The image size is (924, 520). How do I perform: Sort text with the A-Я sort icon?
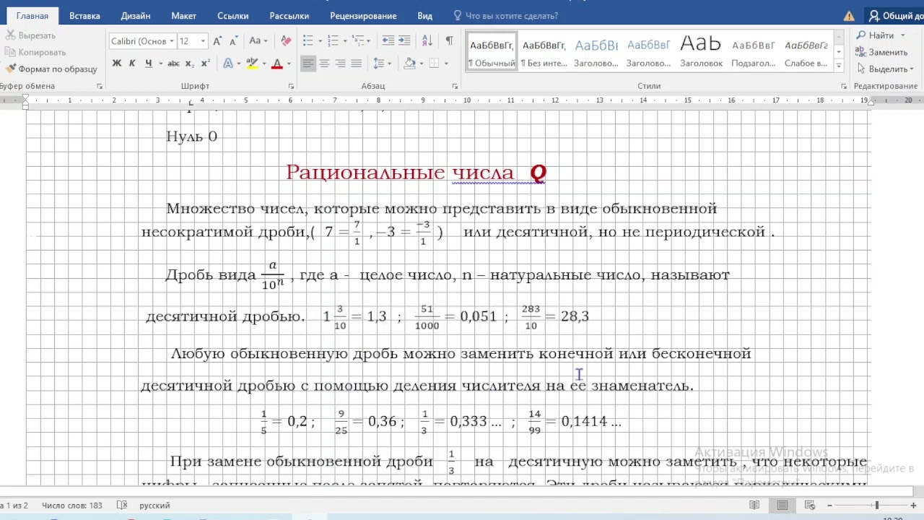427,41
